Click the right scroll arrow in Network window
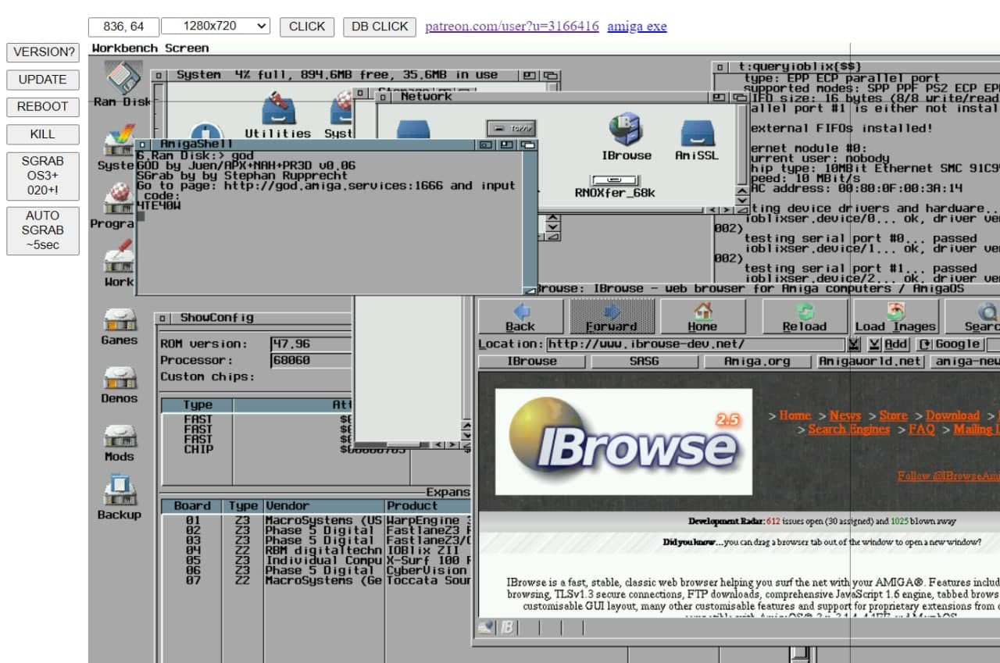This screenshot has width=1000, height=663. coord(727,210)
